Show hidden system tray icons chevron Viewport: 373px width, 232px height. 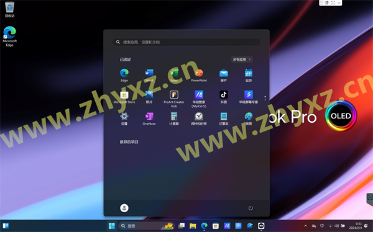(x=306, y=226)
